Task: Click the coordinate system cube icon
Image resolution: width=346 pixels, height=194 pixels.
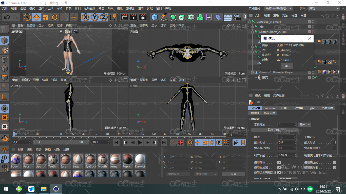Action: click(x=113, y=17)
